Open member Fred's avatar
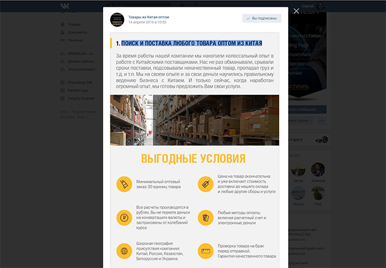This screenshot has width=386, height=268. 318,193
